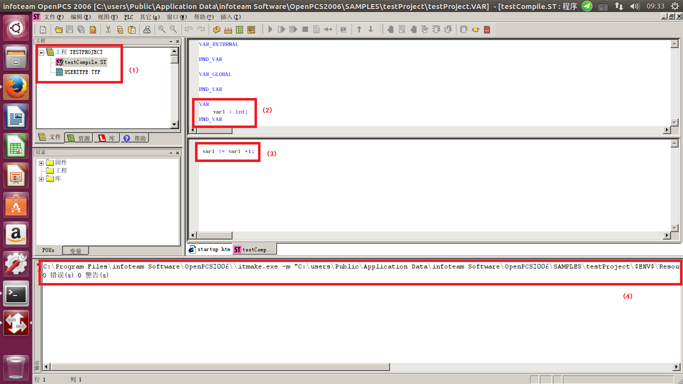683x384 pixels.
Task: Select the 变量 tab in catalog
Action: point(75,251)
